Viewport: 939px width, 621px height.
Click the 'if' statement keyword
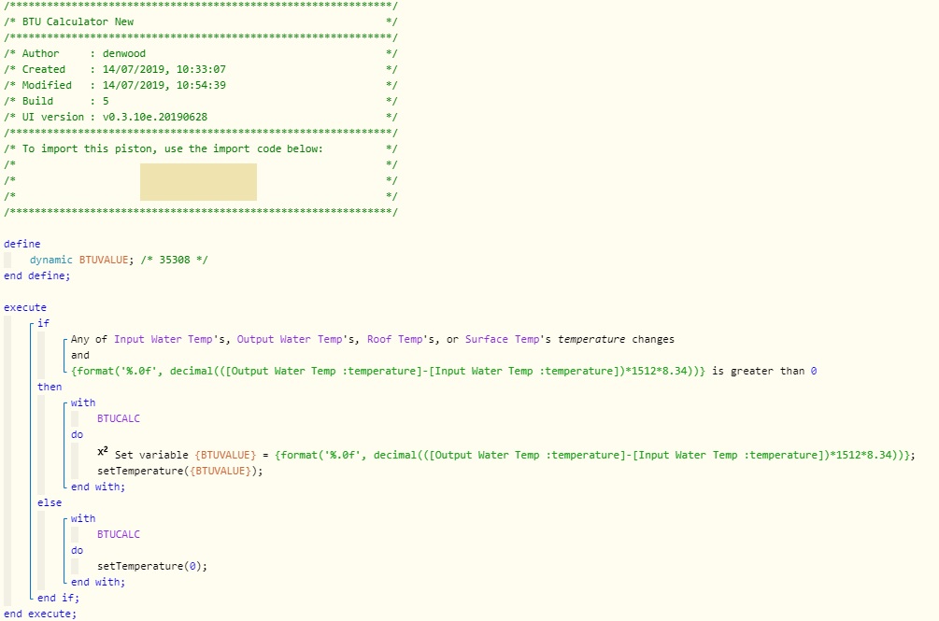click(x=44, y=323)
